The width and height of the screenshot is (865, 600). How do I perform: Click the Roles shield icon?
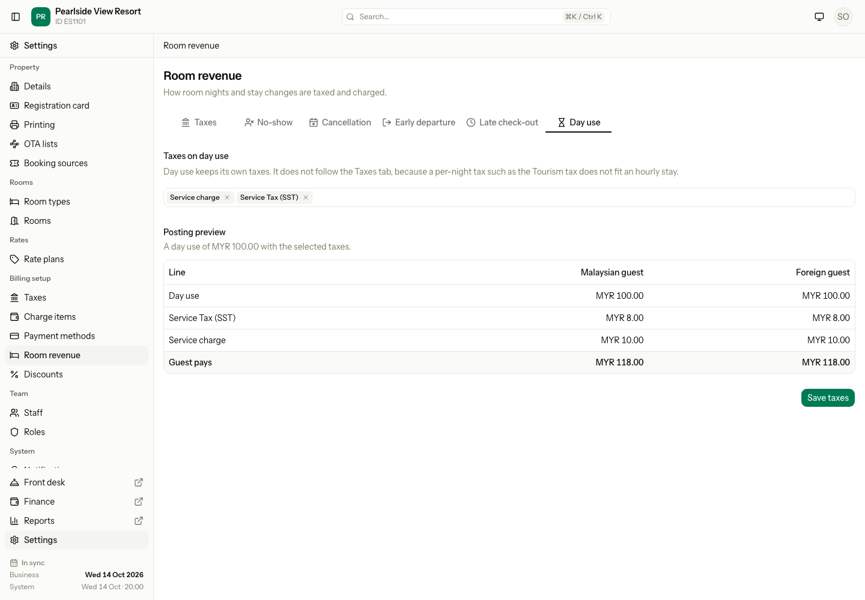[x=14, y=432]
